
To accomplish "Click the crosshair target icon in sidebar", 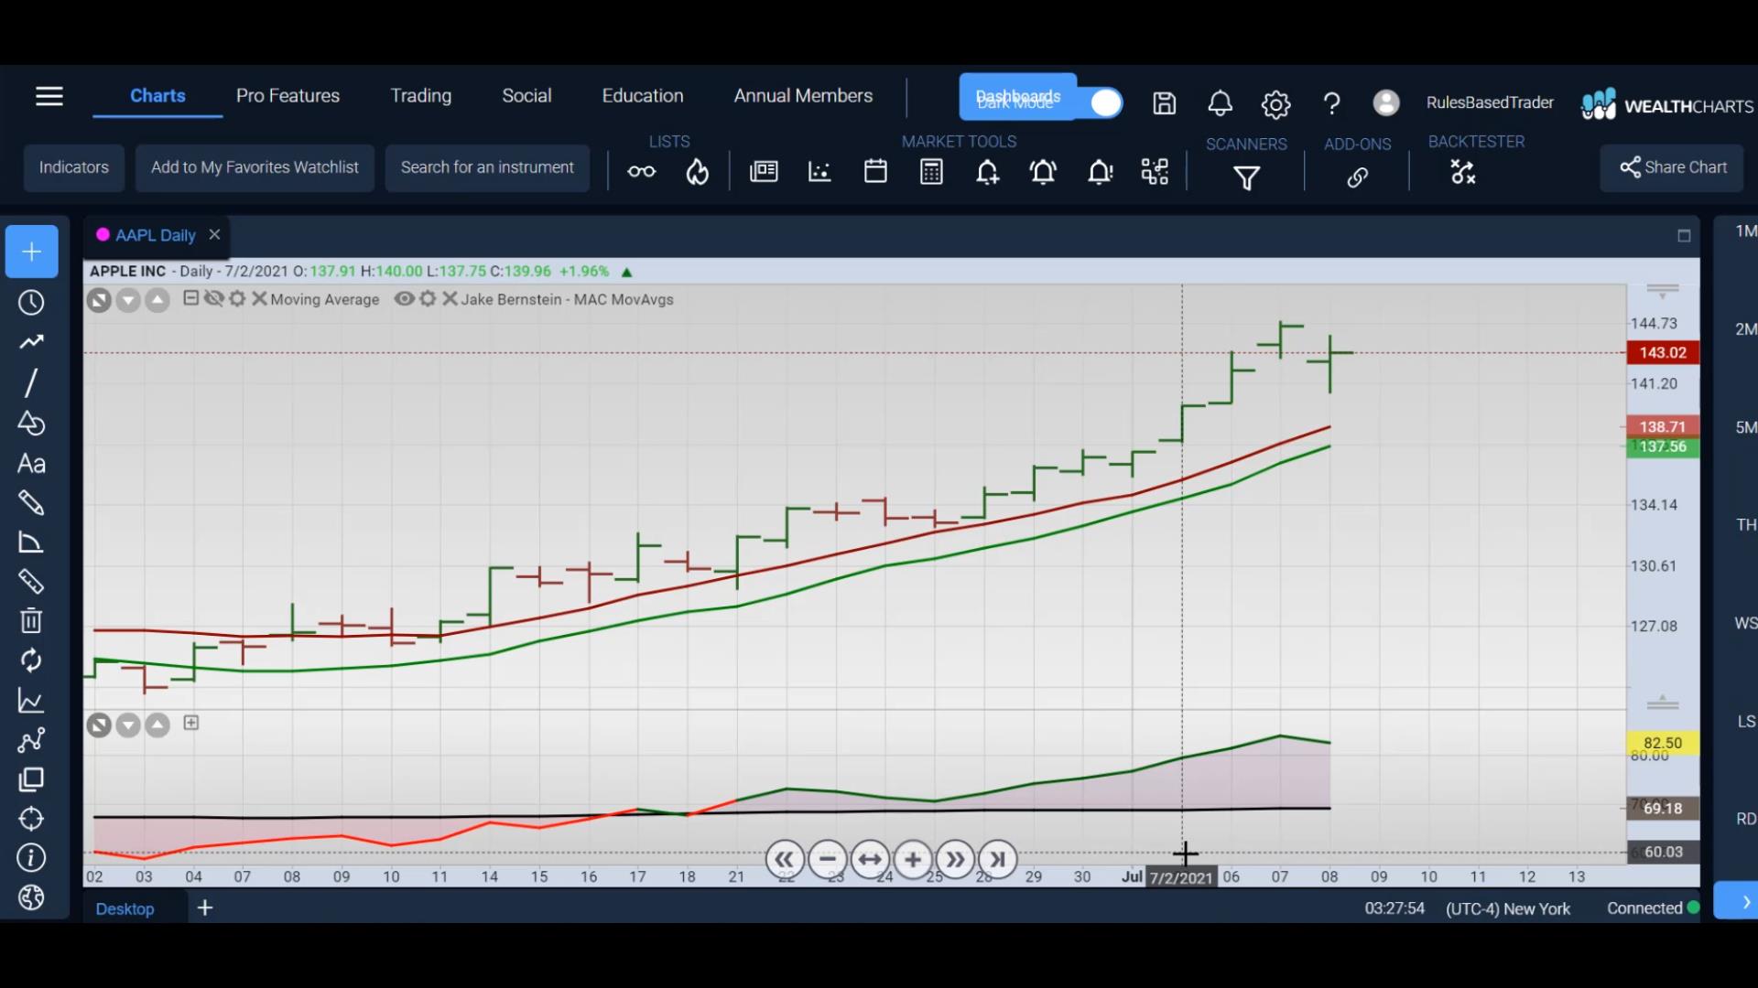I will point(31,819).
